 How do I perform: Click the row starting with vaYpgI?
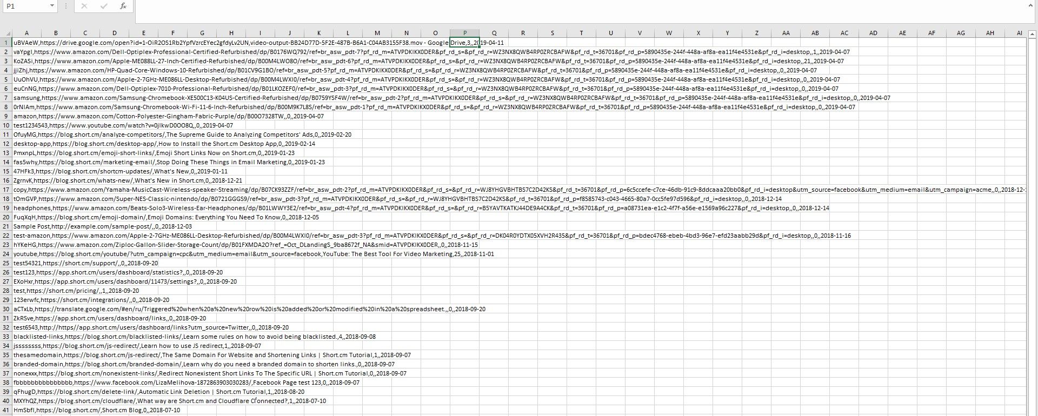pos(431,52)
